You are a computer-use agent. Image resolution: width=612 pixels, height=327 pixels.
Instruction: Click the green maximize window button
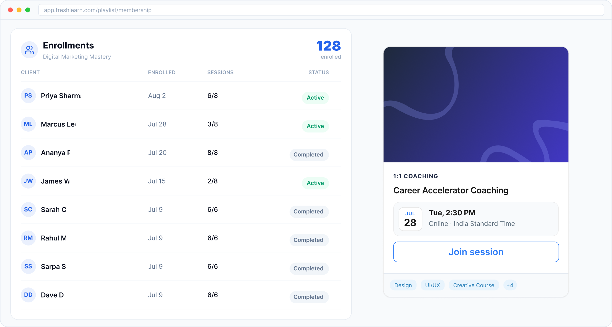(x=28, y=10)
